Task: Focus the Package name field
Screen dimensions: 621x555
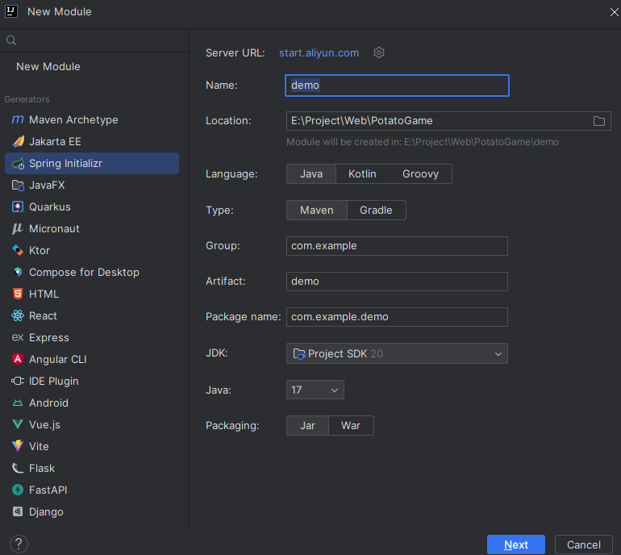Action: tap(397, 317)
